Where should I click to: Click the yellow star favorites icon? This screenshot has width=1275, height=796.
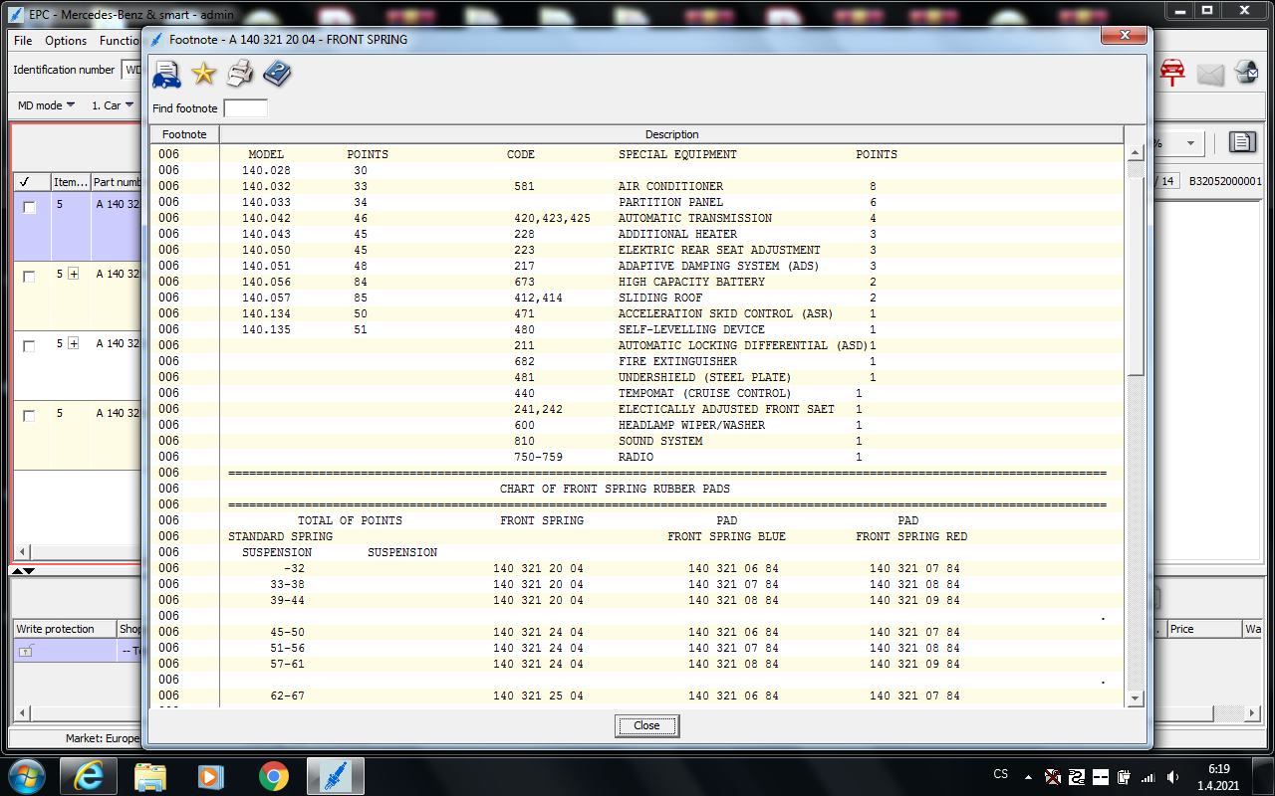[x=203, y=73]
